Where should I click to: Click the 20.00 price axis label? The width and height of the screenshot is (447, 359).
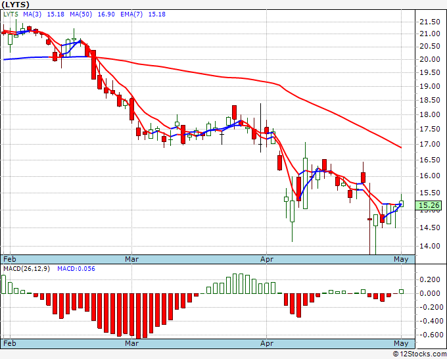430,59
